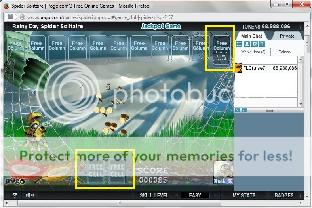Click the FLCruise7 avatar picture
This screenshot has height=208, width=312.
pos(239,68)
